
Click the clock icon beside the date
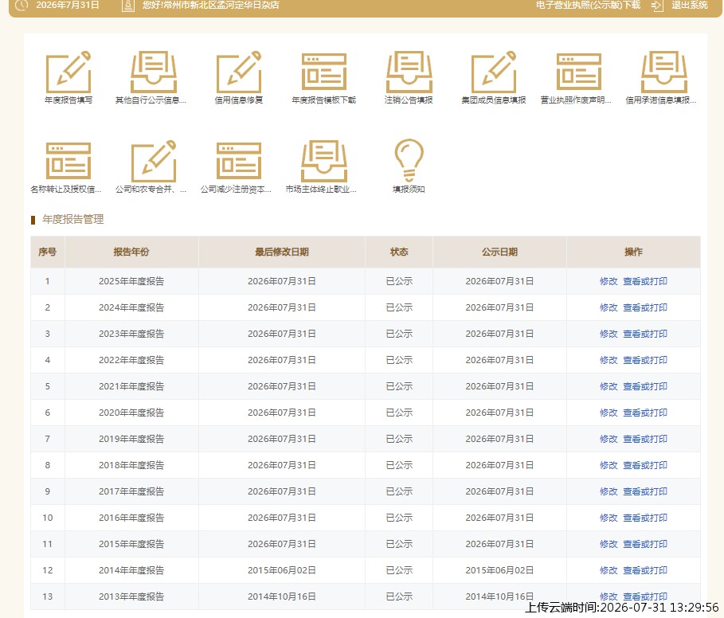[x=22, y=5]
